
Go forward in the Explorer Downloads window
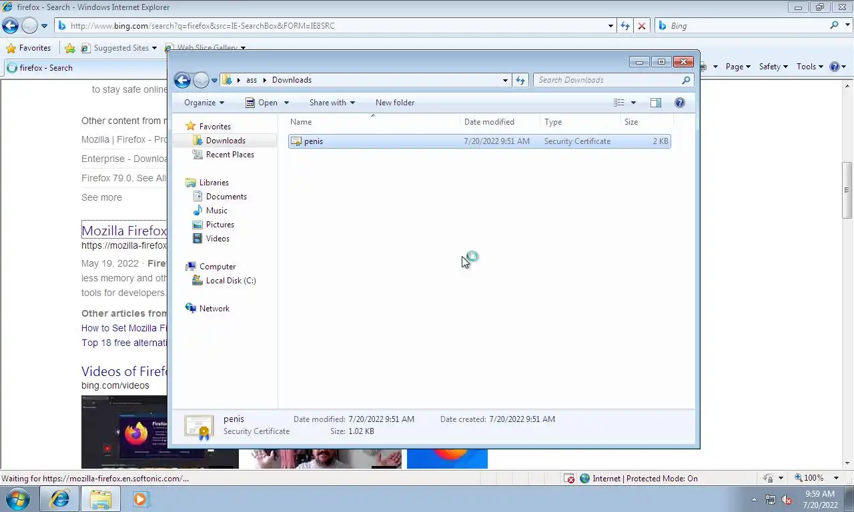coord(201,80)
